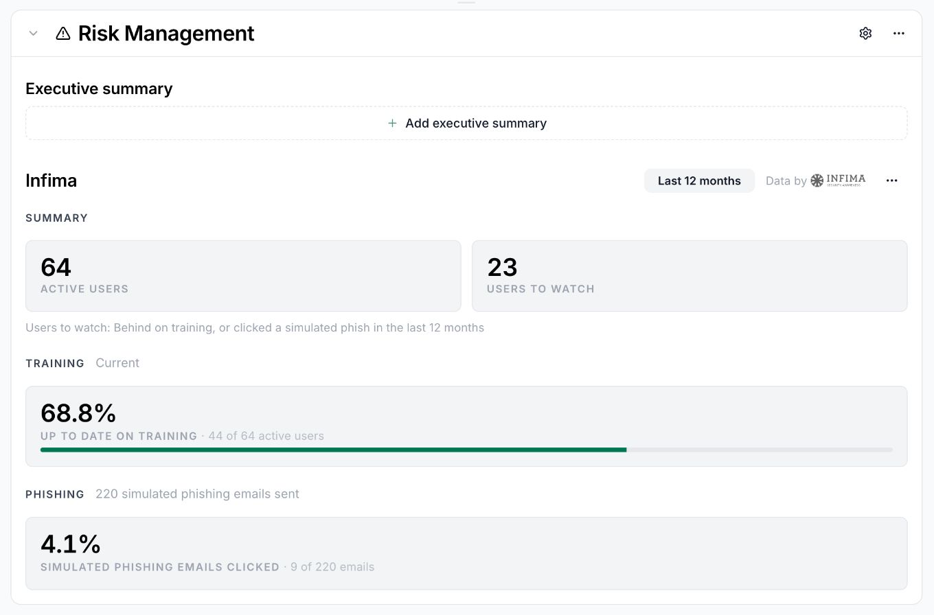Open the Last 12 months range selector
Image resolution: width=934 pixels, height=615 pixels.
click(699, 181)
